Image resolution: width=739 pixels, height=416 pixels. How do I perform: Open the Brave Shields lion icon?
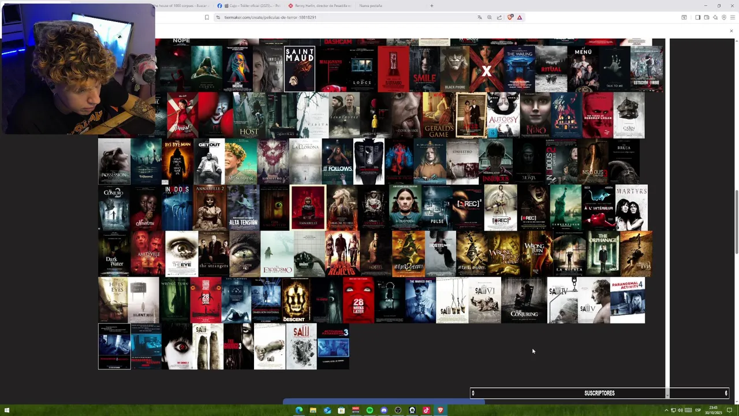pos(510,17)
